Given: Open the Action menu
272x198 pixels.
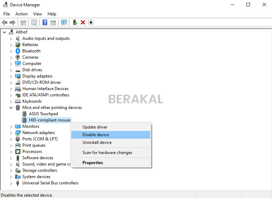Looking at the screenshot, I should (21, 14).
